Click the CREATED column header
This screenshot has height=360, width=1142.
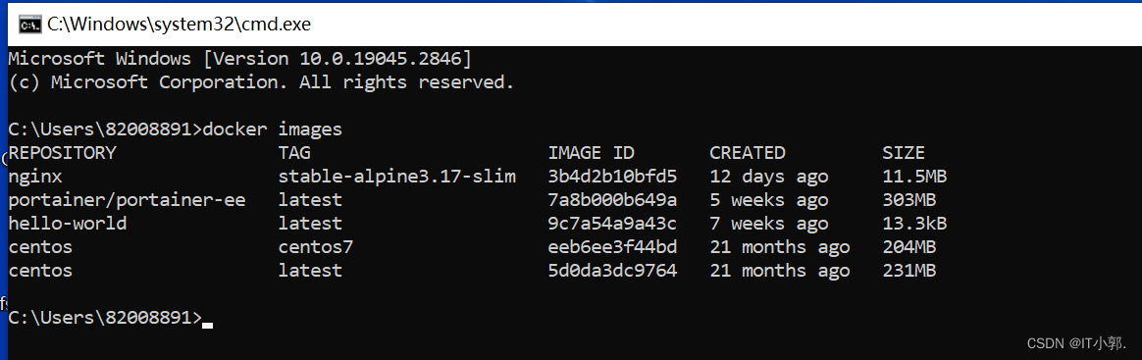(x=748, y=153)
